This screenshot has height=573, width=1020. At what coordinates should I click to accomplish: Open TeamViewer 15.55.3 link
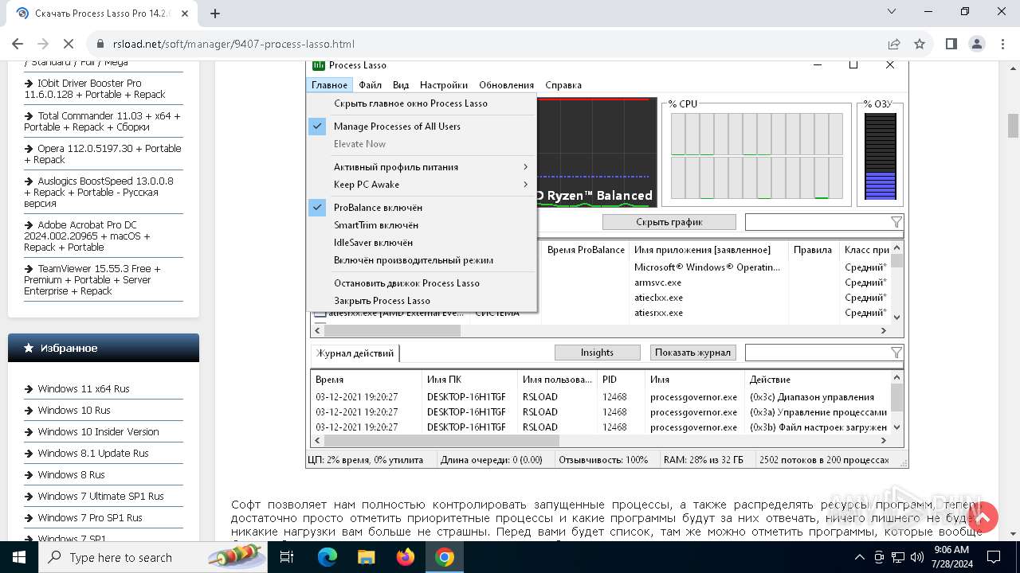[x=92, y=279]
